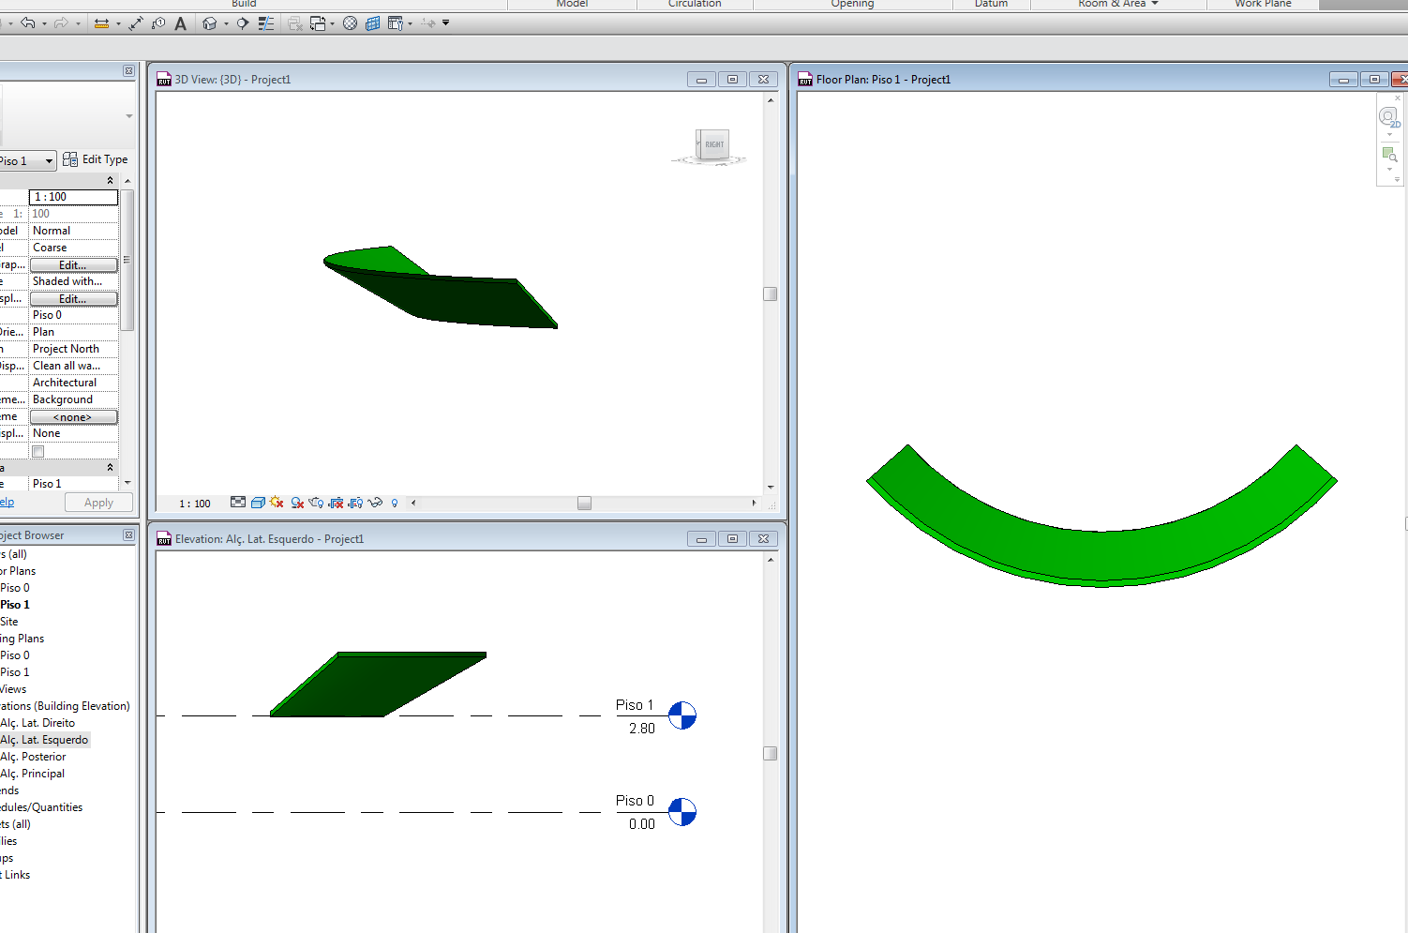Image resolution: width=1408 pixels, height=933 pixels.
Task: Click the Piso 0 level marker in elevation
Action: coord(682,812)
